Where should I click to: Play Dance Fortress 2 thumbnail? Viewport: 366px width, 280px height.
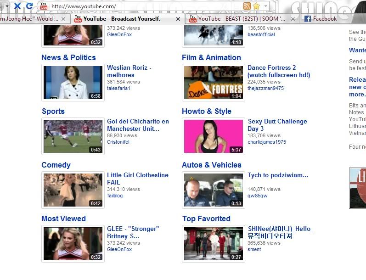pos(214,83)
